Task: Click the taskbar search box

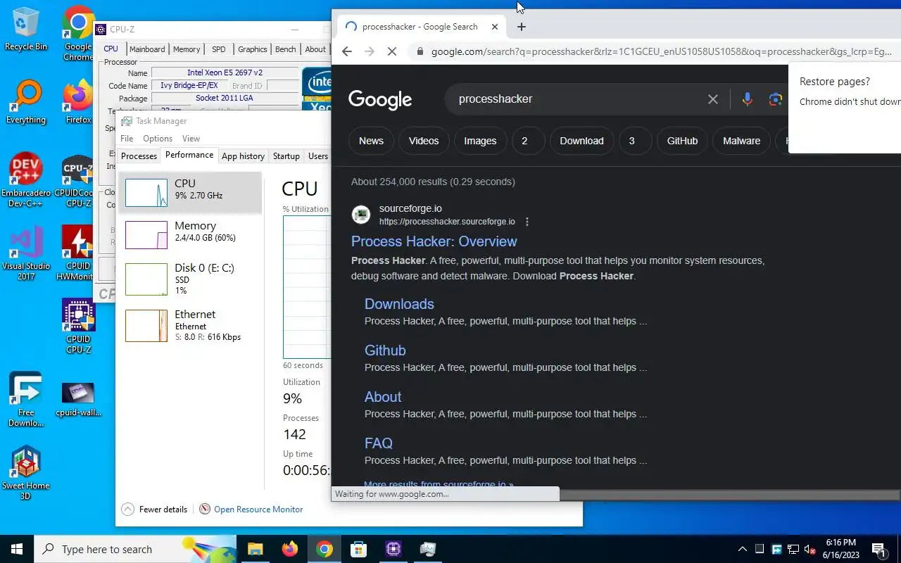Action: pyautogui.click(x=135, y=549)
